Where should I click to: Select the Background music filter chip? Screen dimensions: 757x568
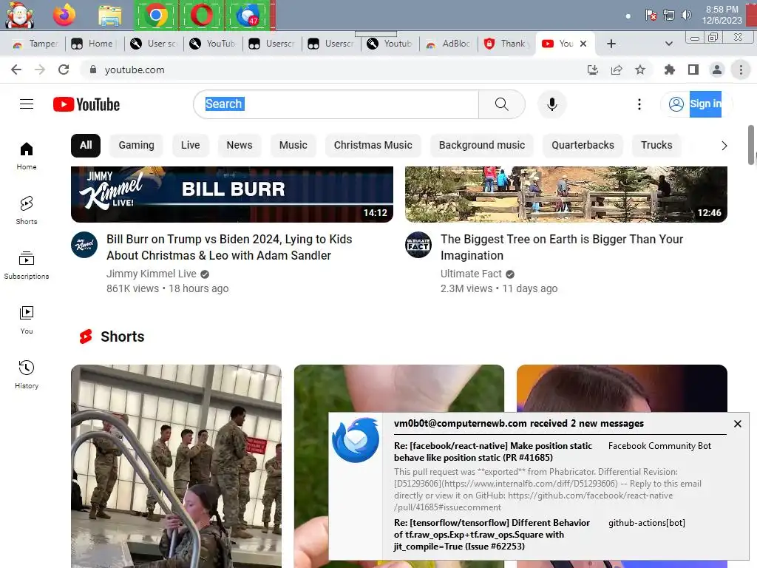point(482,146)
